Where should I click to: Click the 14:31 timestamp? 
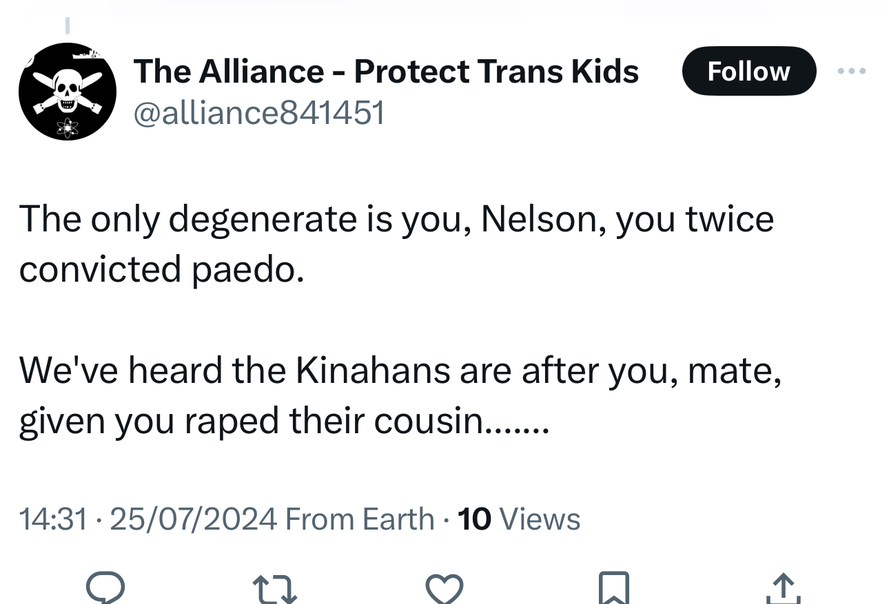coord(54,519)
